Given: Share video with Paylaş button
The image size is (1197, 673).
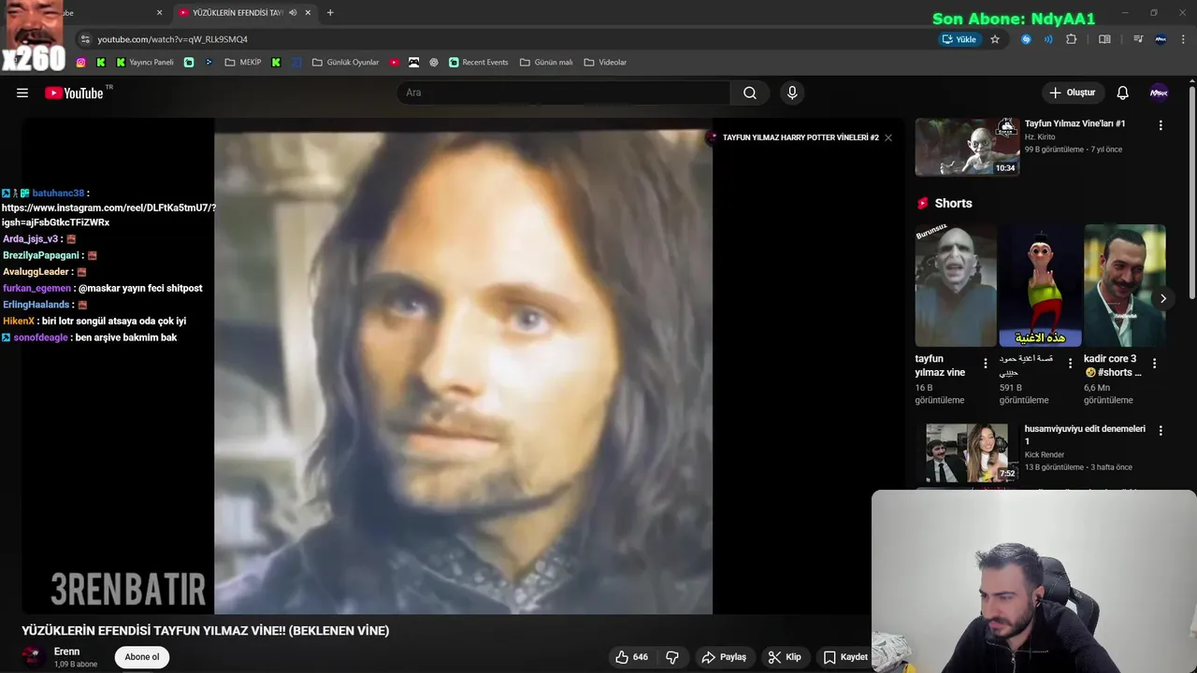Looking at the screenshot, I should (724, 657).
